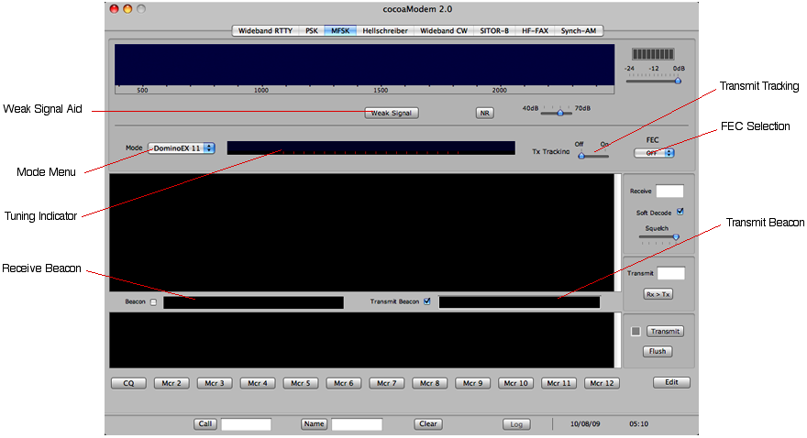The image size is (807, 438).
Task: Click the tuning indicator display
Action: pos(371,148)
